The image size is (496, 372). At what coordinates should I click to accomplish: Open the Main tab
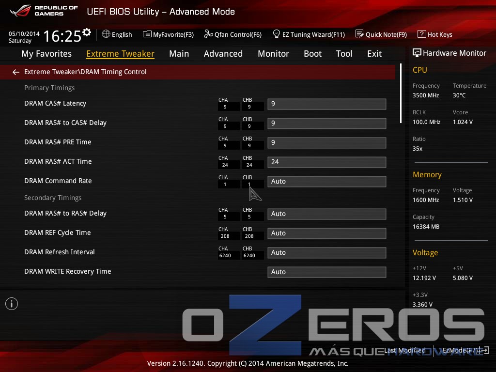tap(179, 54)
